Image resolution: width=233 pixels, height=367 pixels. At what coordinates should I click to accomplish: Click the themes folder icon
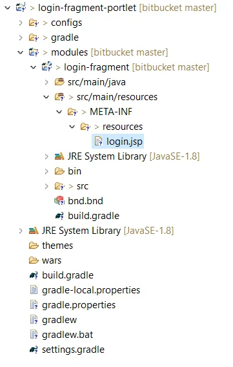tap(34, 246)
